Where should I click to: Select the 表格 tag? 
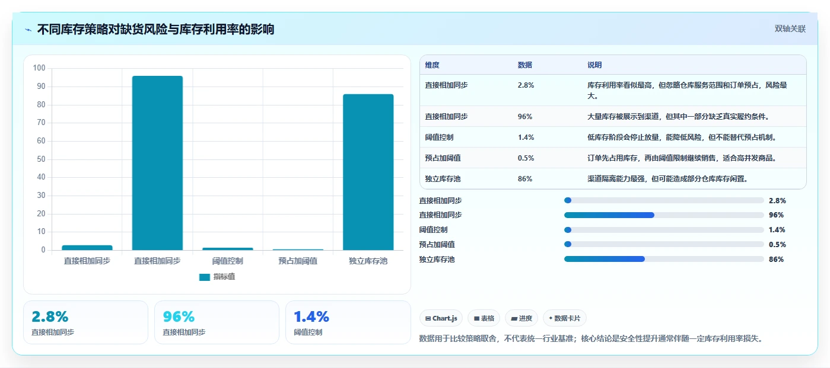[x=484, y=318]
